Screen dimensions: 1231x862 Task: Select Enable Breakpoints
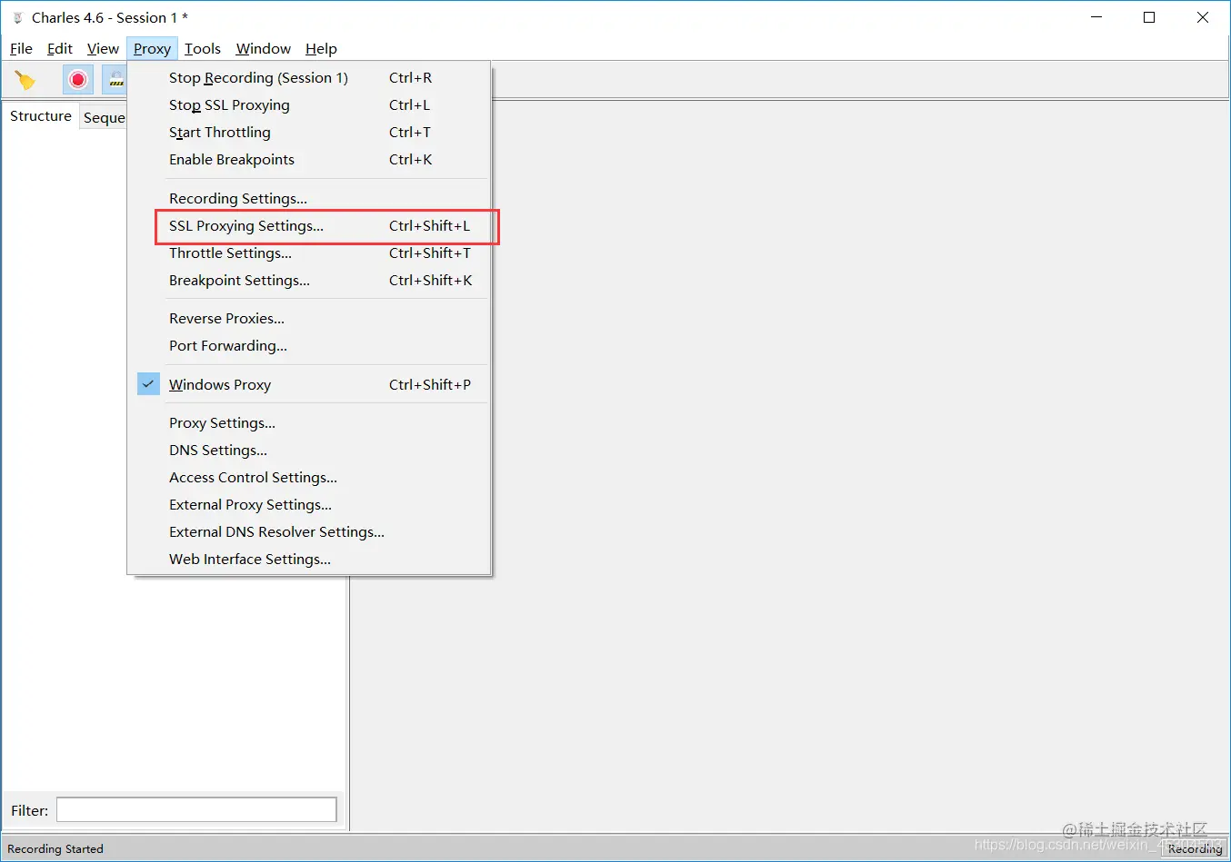pyautogui.click(x=309, y=160)
